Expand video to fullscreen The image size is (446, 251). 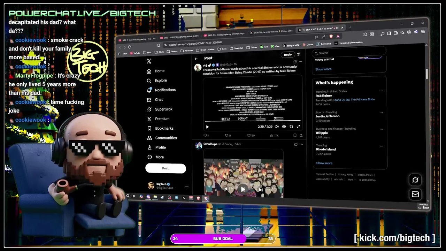(298, 127)
